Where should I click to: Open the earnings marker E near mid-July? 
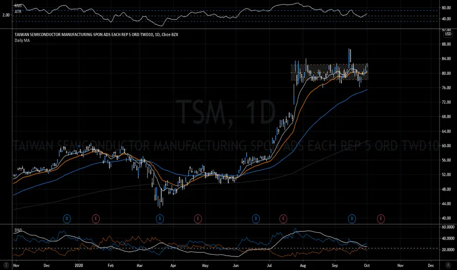283,218
